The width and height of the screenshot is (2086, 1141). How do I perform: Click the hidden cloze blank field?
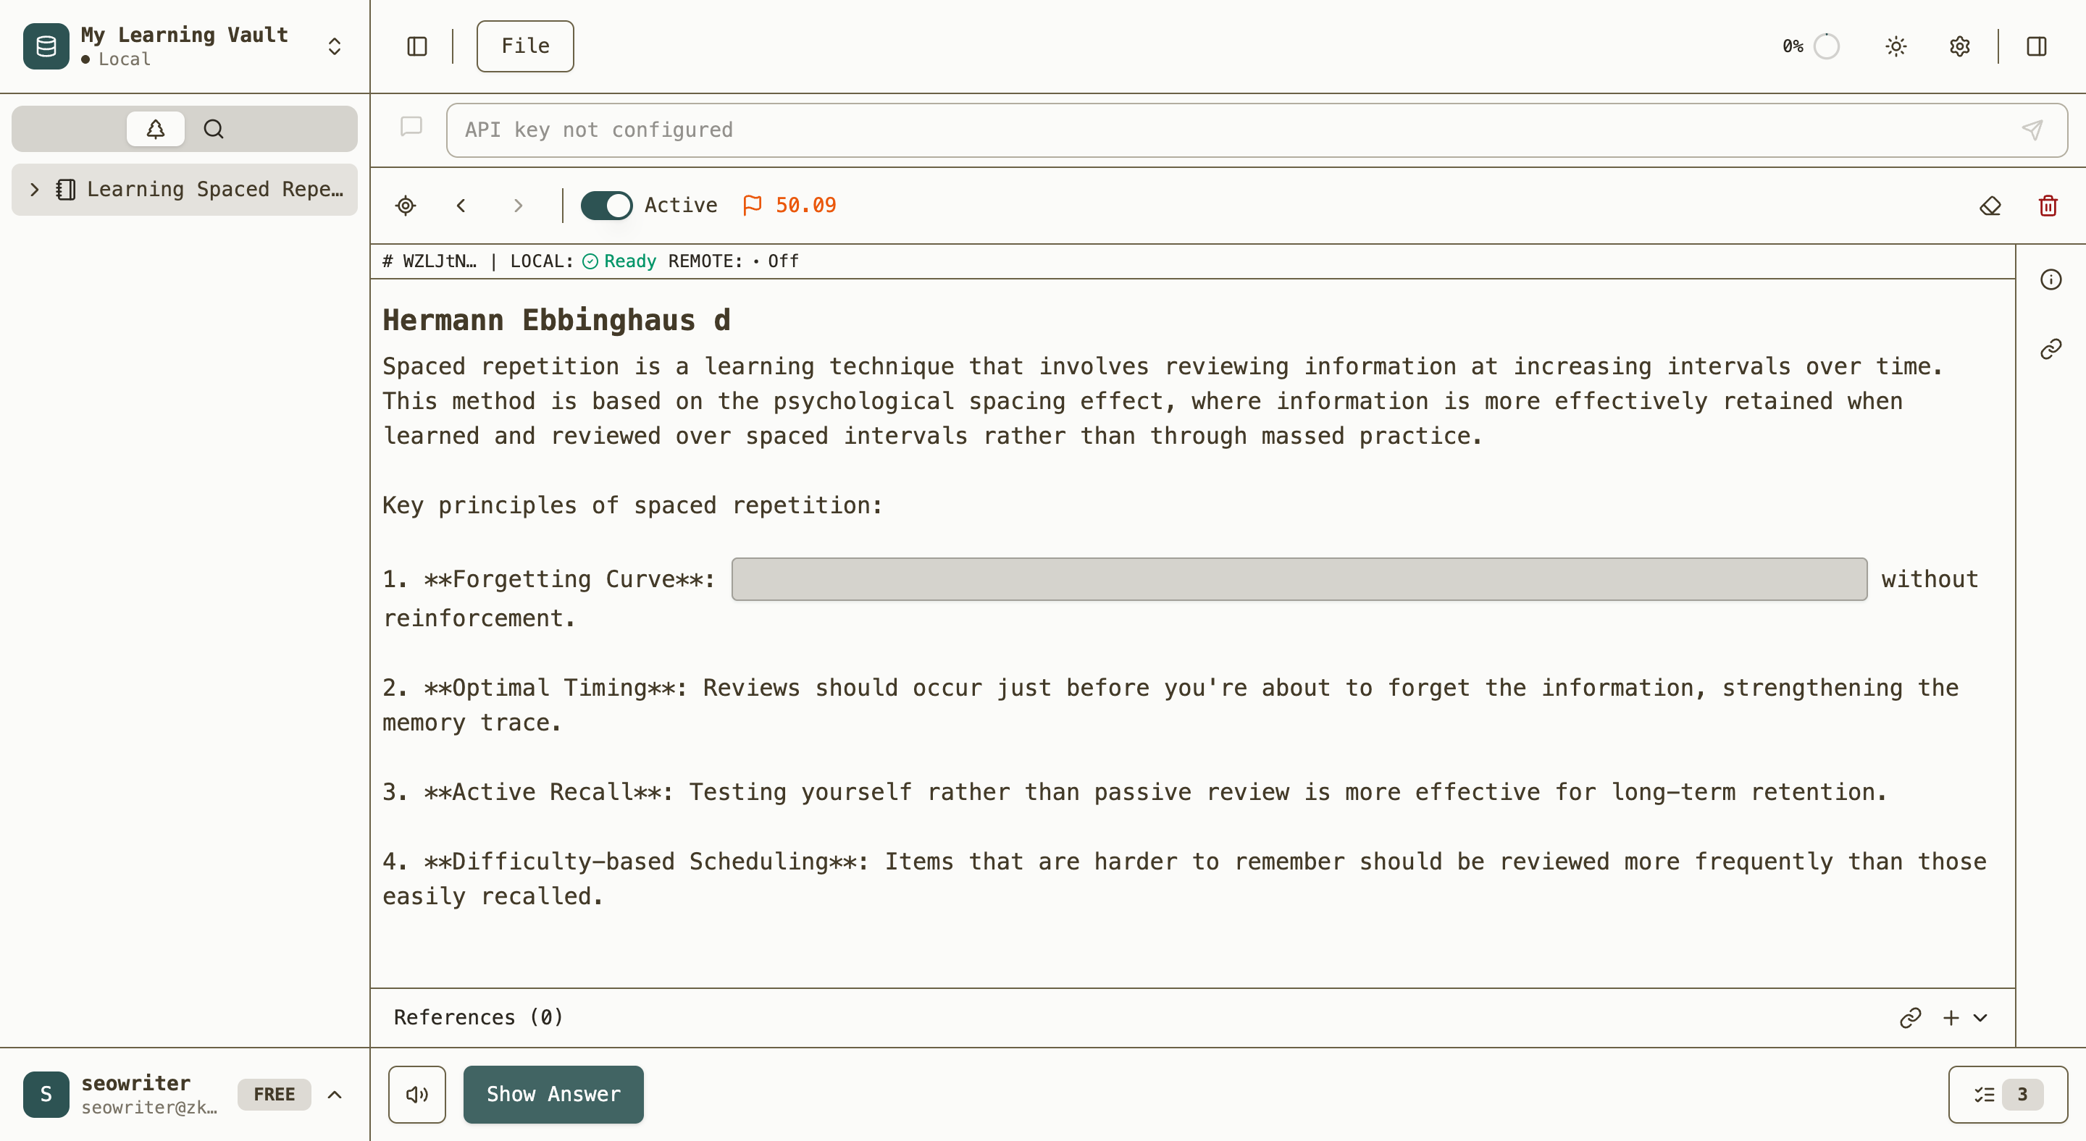[x=1299, y=579]
